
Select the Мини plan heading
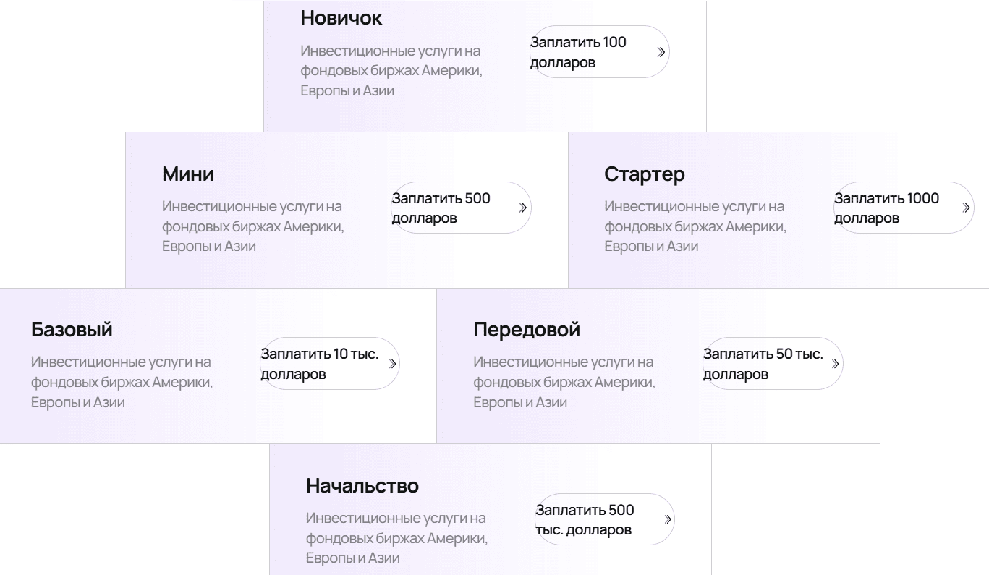[x=188, y=174]
